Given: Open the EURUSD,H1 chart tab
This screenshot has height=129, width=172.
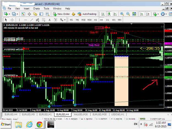Looking at the screenshot, I should pyautogui.click(x=45, y=114).
